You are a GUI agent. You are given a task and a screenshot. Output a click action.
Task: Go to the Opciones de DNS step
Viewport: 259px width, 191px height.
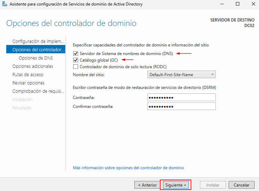36,58
